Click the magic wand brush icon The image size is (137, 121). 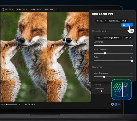coord(58,10)
